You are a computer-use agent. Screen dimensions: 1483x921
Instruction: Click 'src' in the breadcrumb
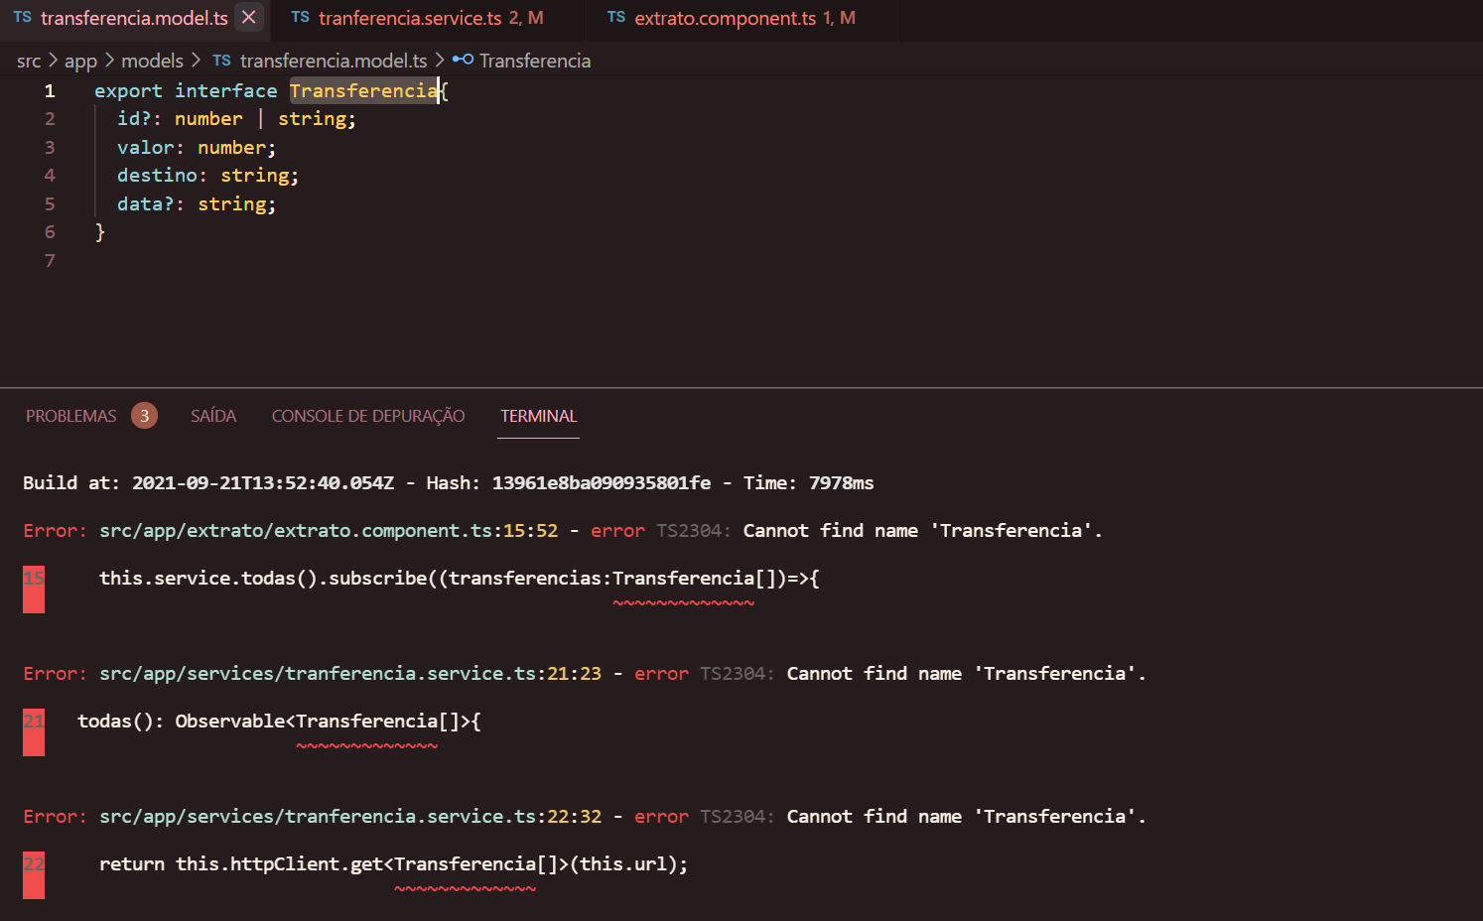[x=29, y=62]
